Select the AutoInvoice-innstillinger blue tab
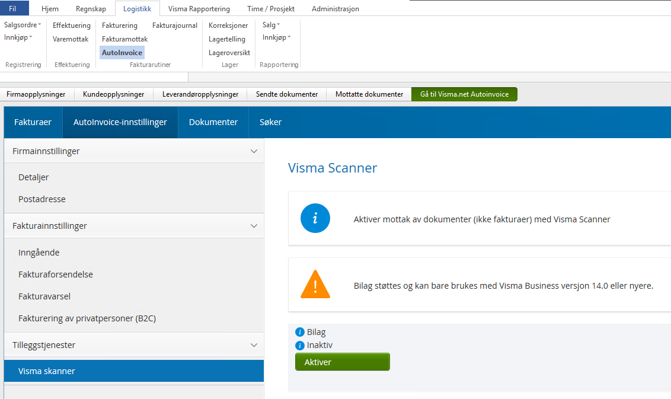Viewport: 671px width, 399px height. coord(120,122)
